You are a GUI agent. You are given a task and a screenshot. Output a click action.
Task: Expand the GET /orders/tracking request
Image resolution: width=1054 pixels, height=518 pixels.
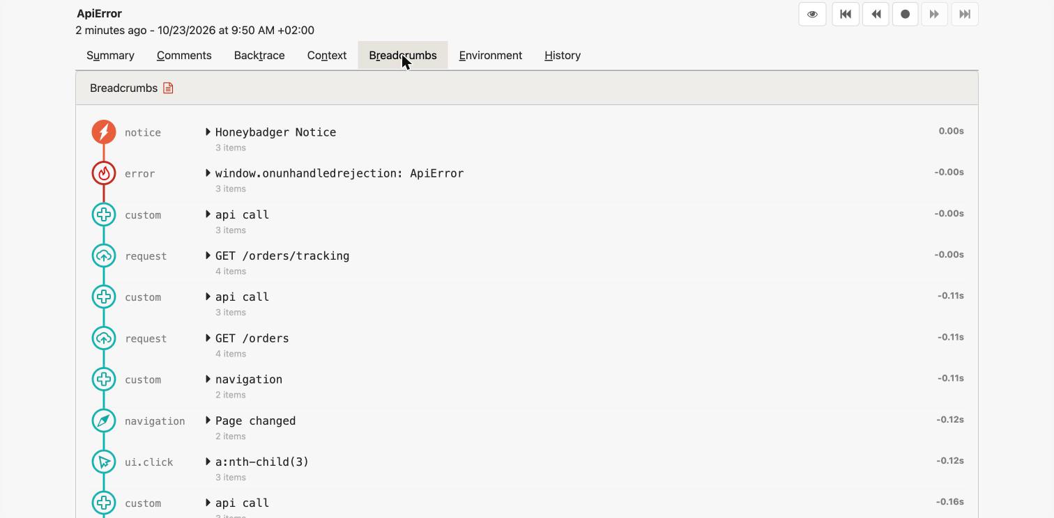click(x=208, y=256)
